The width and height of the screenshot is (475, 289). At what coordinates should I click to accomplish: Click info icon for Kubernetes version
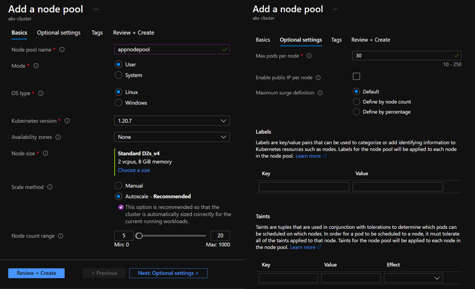click(x=67, y=121)
